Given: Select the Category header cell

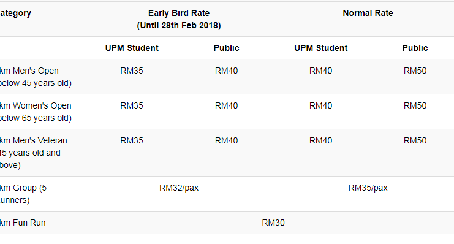Looking at the screenshot, I should pos(15,13).
